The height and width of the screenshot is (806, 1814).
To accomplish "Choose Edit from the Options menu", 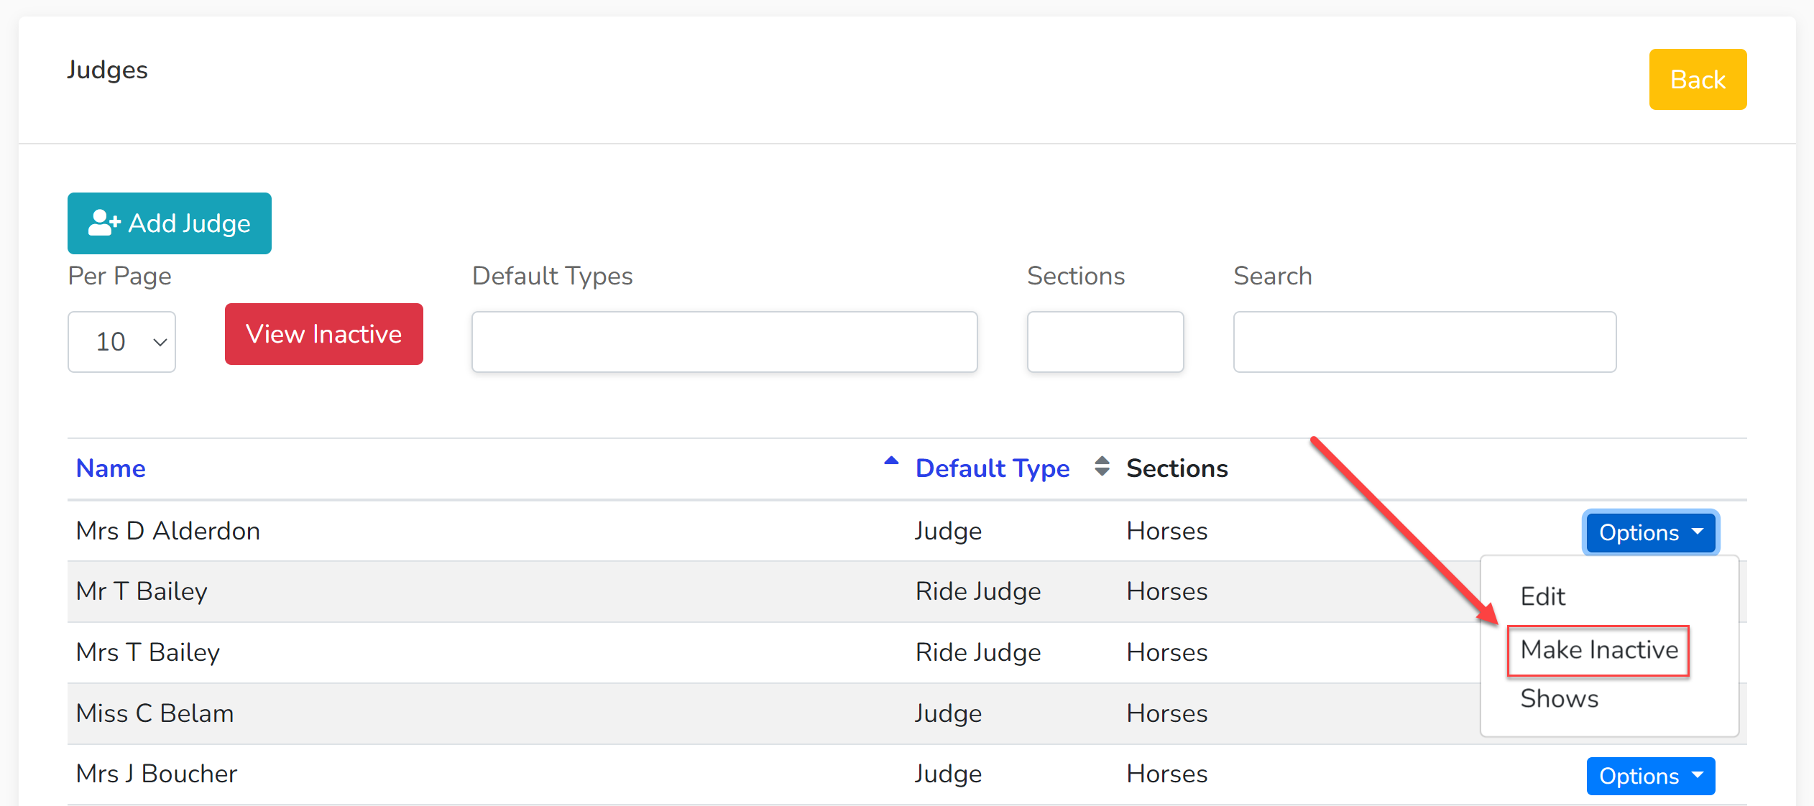I will (x=1542, y=596).
